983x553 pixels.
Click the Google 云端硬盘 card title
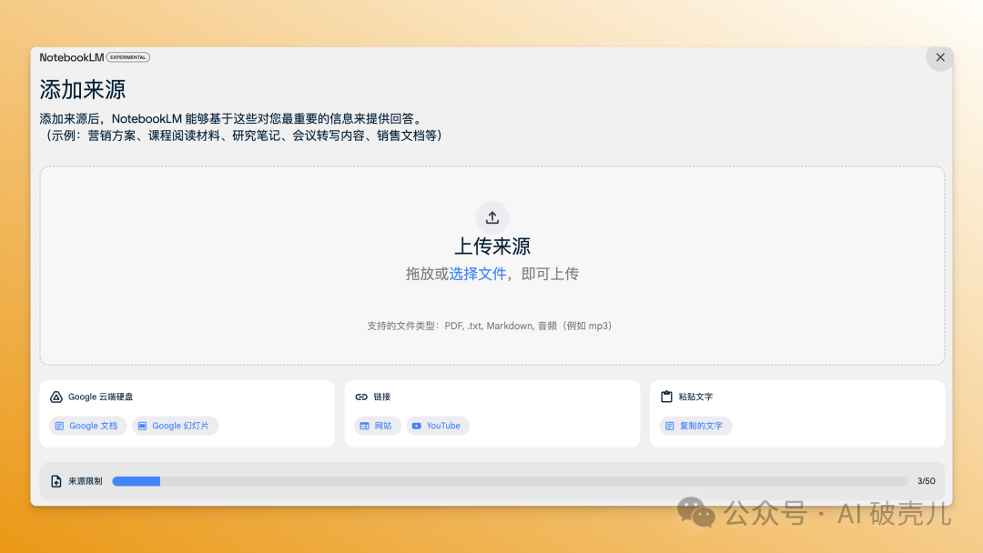[x=100, y=397]
